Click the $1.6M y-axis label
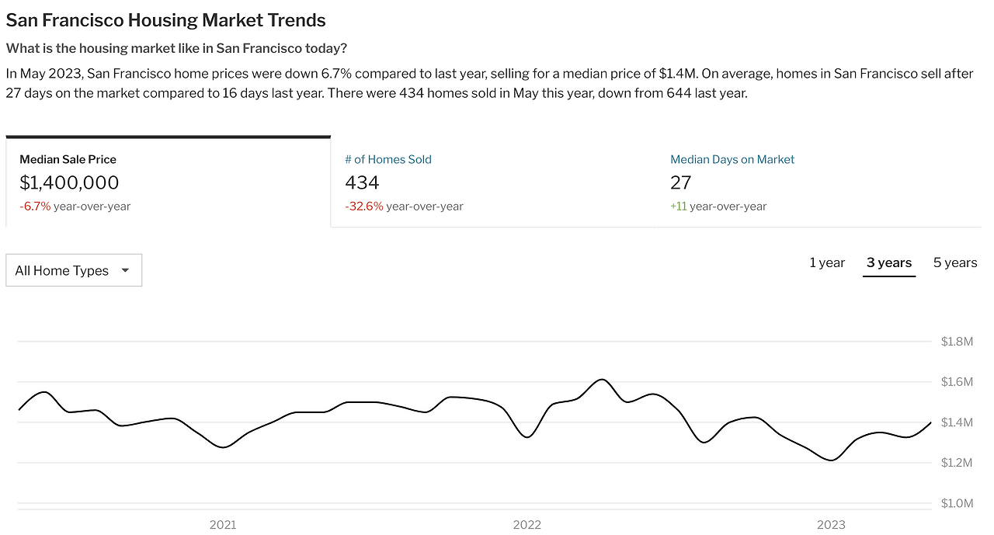The height and width of the screenshot is (535, 994). coord(957,382)
